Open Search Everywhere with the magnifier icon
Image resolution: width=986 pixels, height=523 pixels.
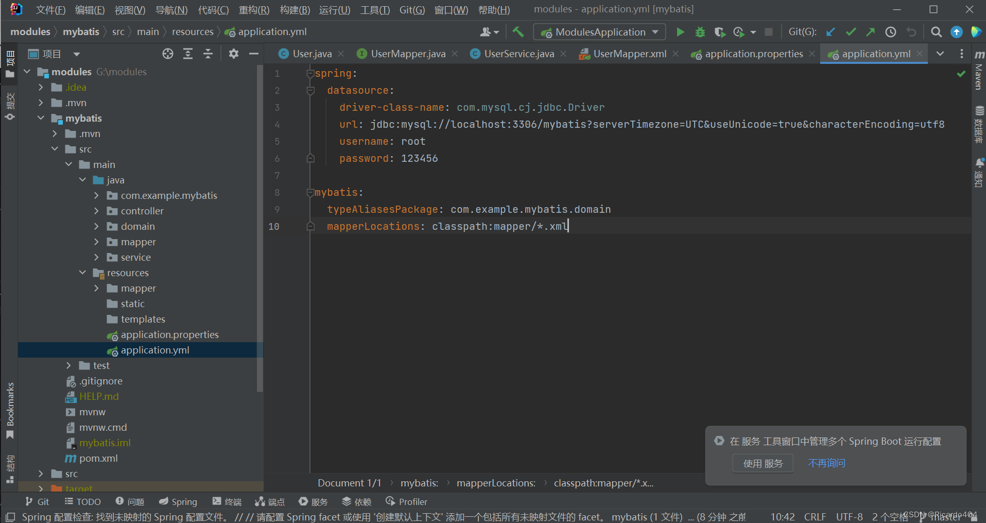(x=936, y=31)
